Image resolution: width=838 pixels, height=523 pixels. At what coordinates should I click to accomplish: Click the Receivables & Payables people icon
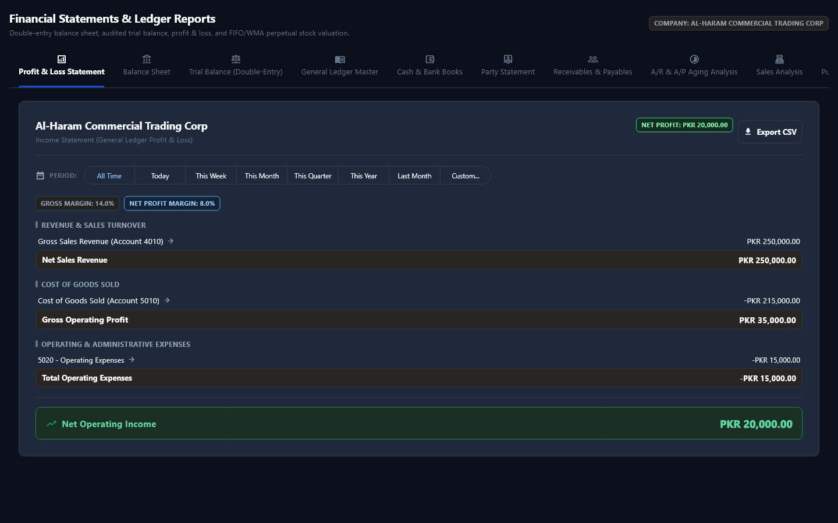tap(593, 59)
